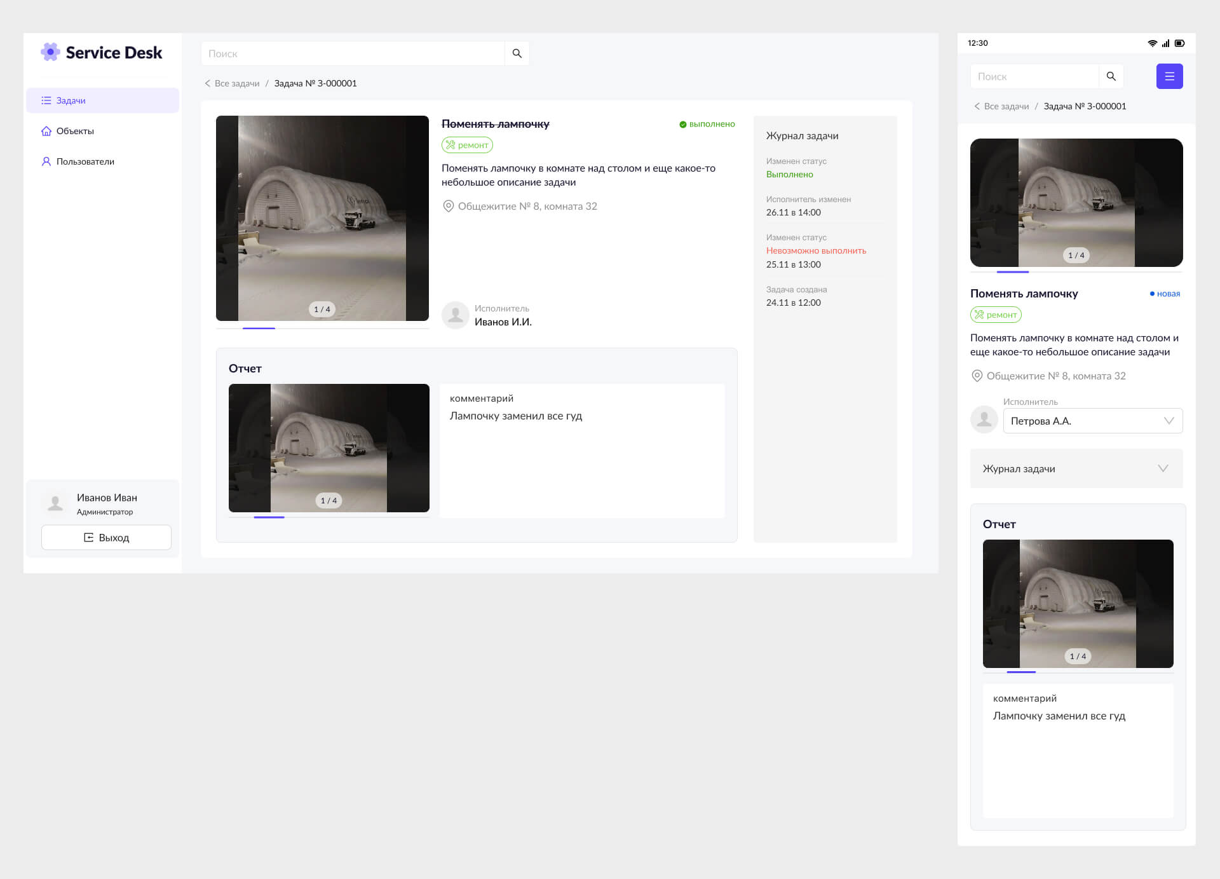
Task: Click the wrench icon in the desktop ремонт tag
Action: point(451,145)
